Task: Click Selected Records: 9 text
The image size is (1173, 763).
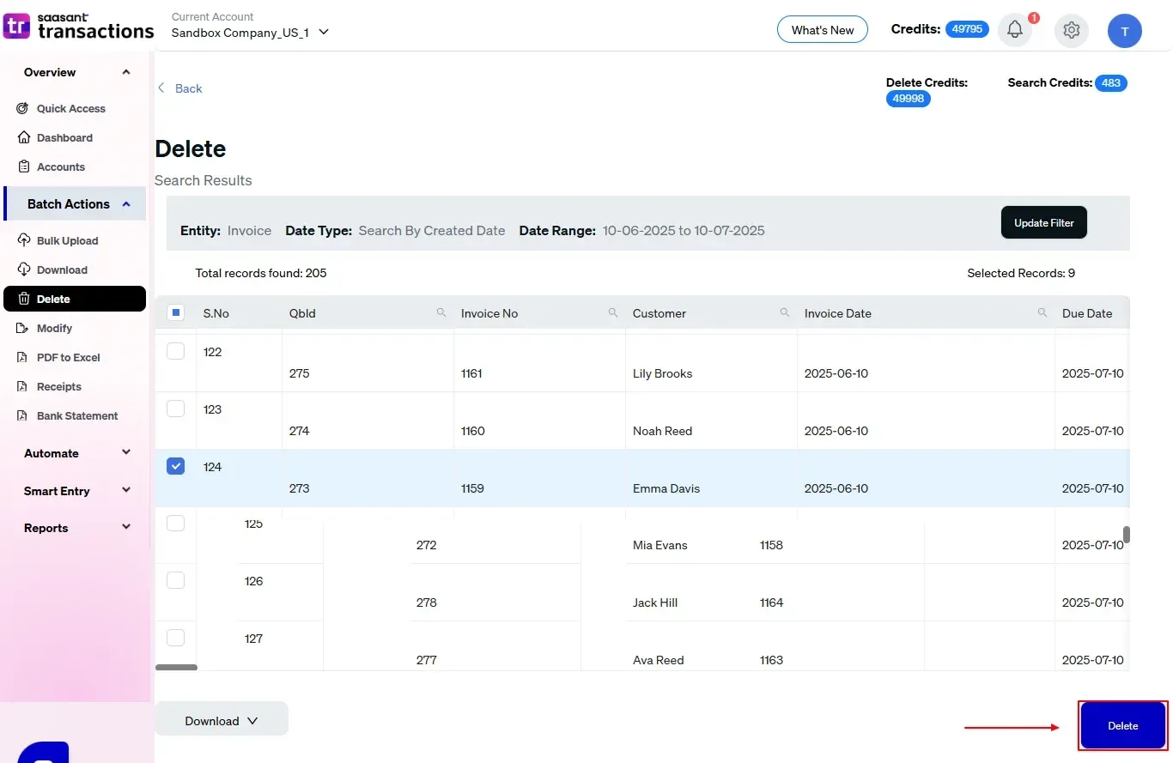Action: (1021, 273)
